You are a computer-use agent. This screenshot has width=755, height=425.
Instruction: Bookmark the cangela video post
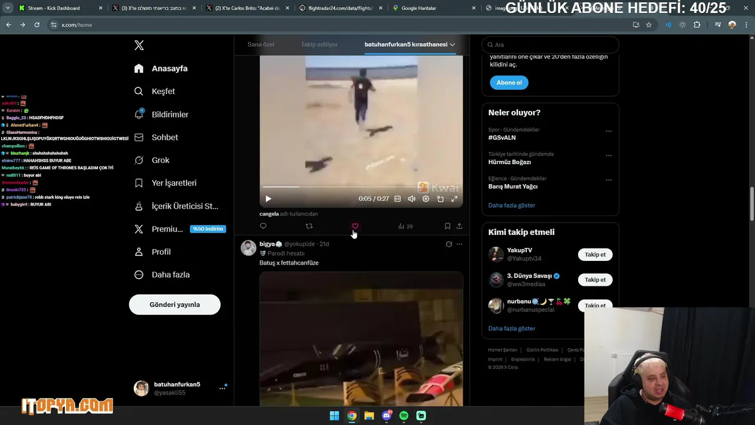tap(448, 226)
